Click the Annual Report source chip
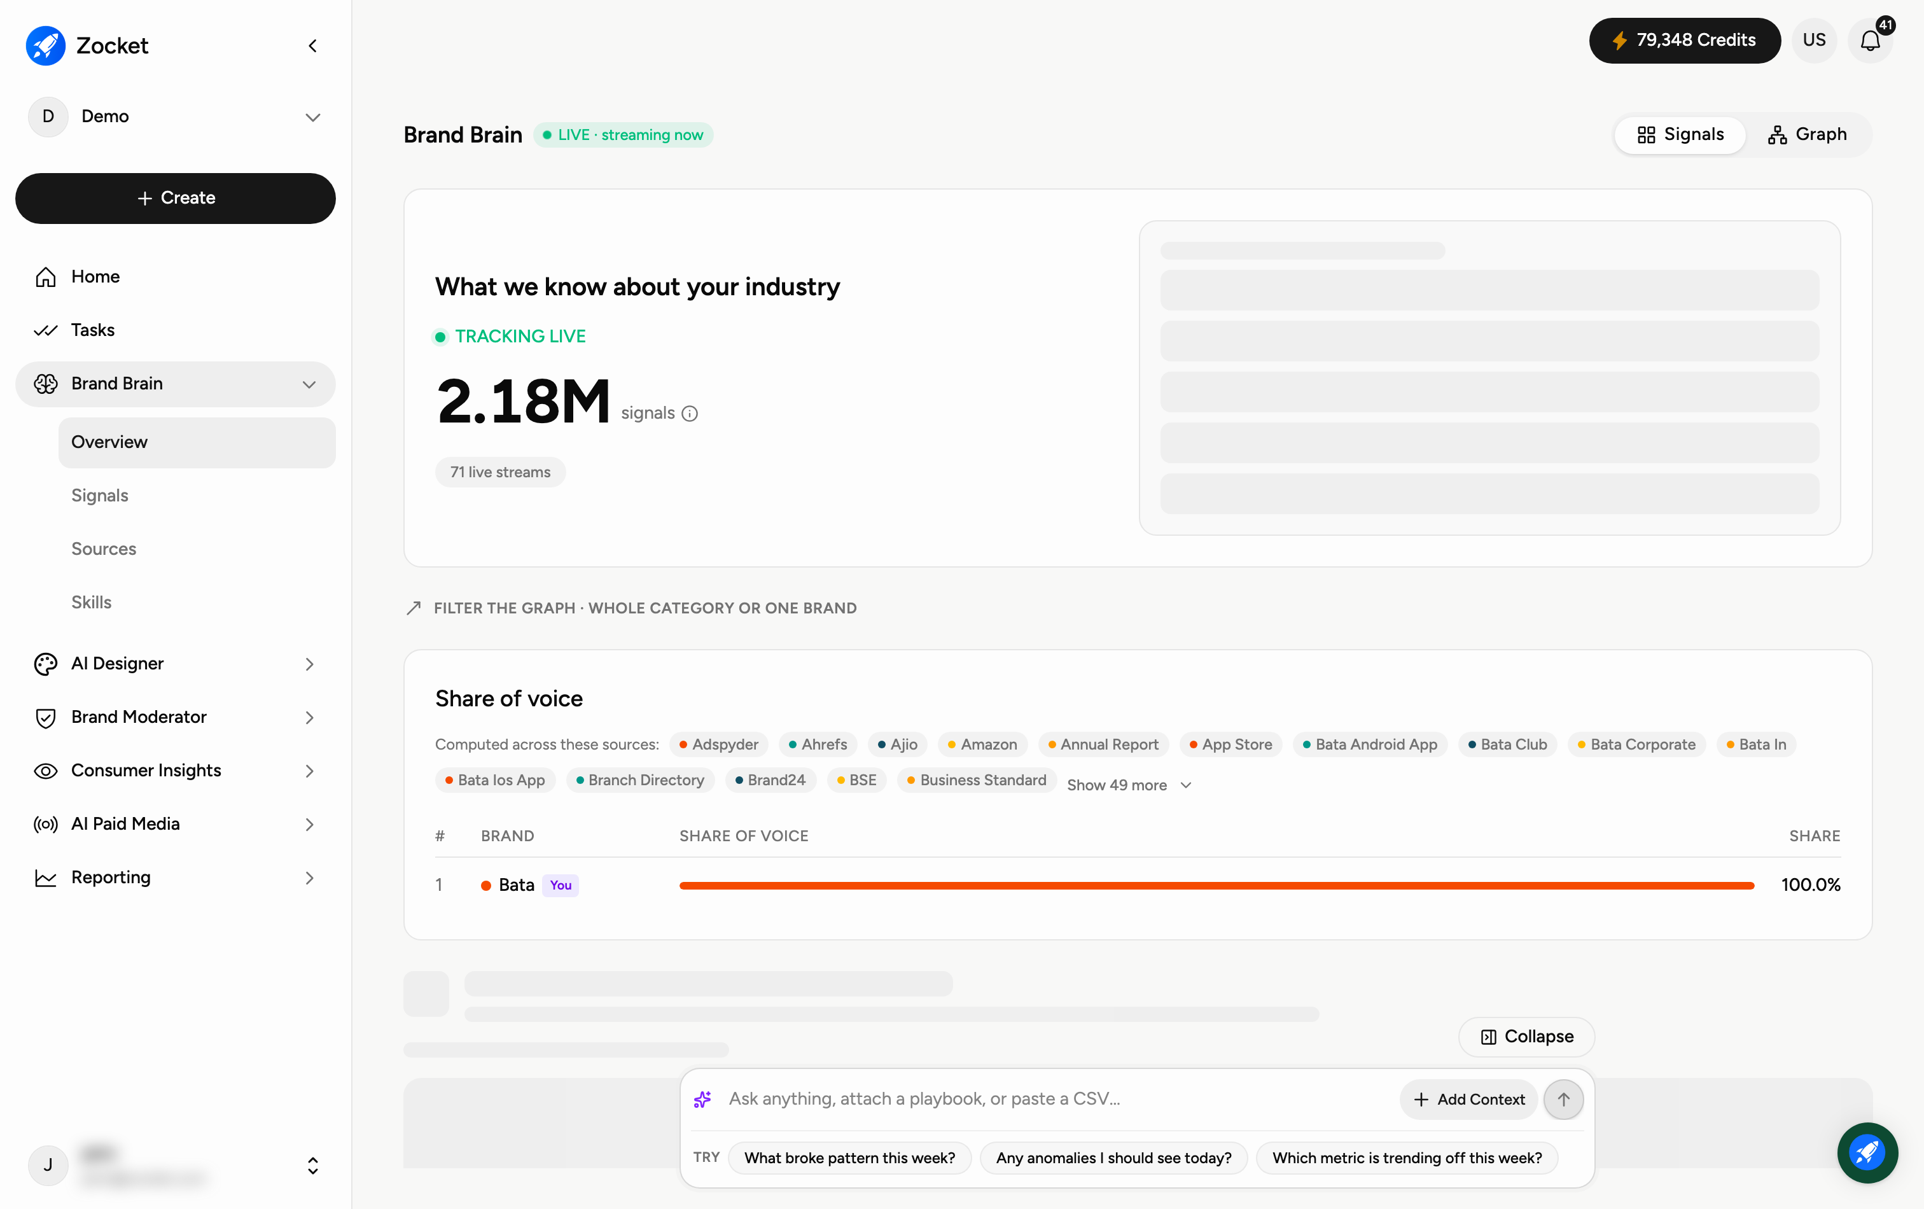 point(1103,744)
